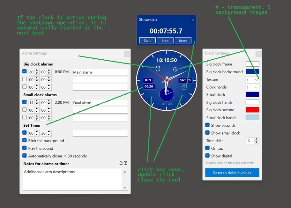Pick Small clock color swatch
291x208 pixels.
(x=252, y=94)
